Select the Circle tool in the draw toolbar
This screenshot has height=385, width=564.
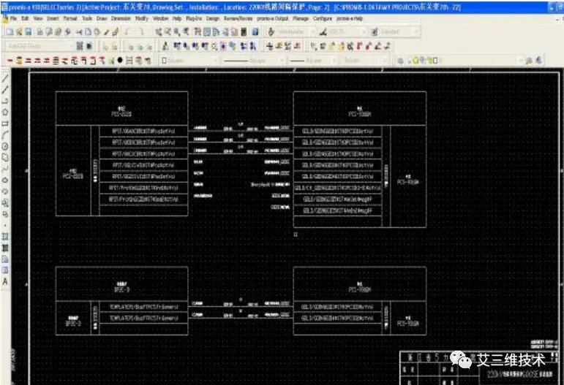click(5, 146)
